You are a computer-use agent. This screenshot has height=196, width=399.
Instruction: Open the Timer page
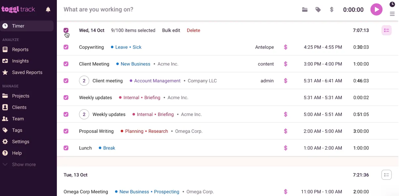click(27, 26)
